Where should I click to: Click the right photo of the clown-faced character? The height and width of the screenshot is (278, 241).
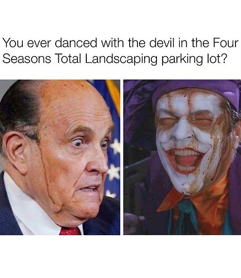pyautogui.click(x=182, y=157)
